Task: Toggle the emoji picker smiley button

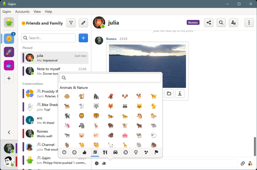Action: point(97,163)
